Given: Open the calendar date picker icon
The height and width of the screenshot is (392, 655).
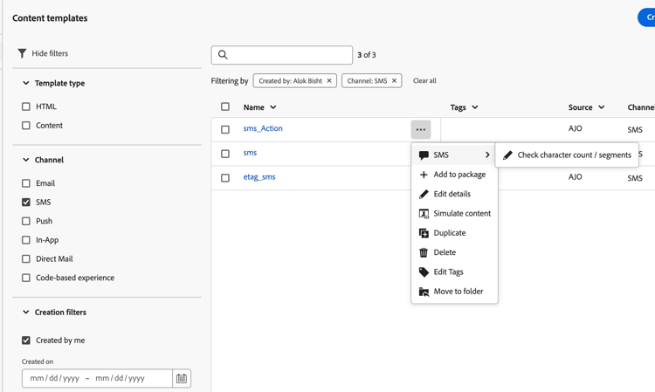Looking at the screenshot, I should (182, 378).
